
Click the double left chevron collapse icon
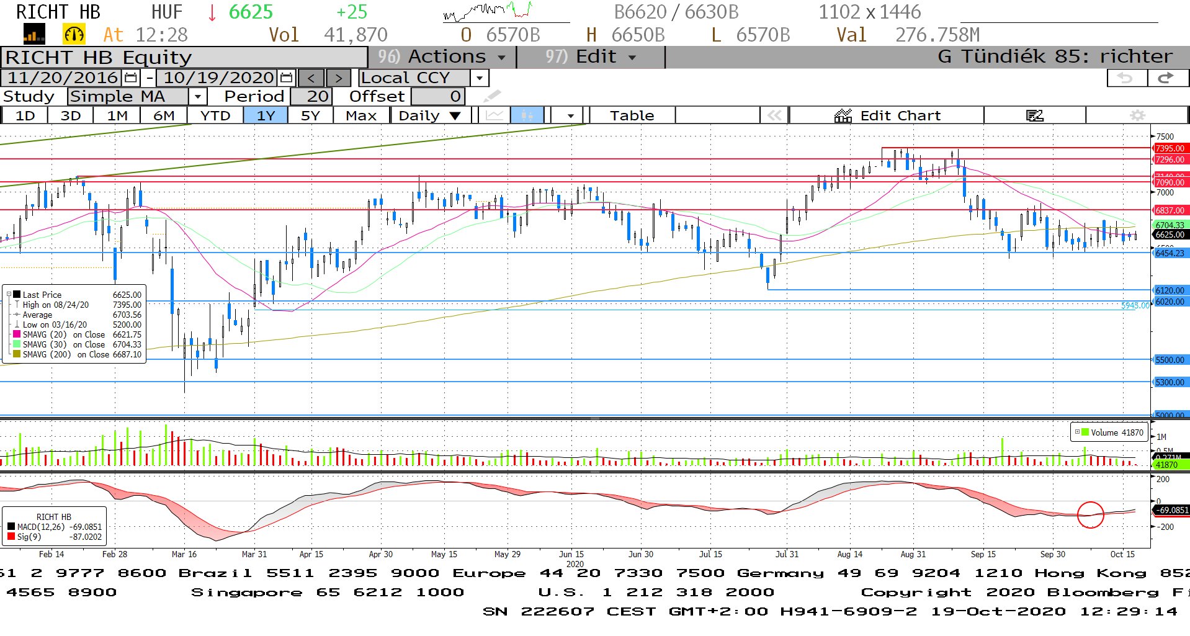pyautogui.click(x=774, y=115)
